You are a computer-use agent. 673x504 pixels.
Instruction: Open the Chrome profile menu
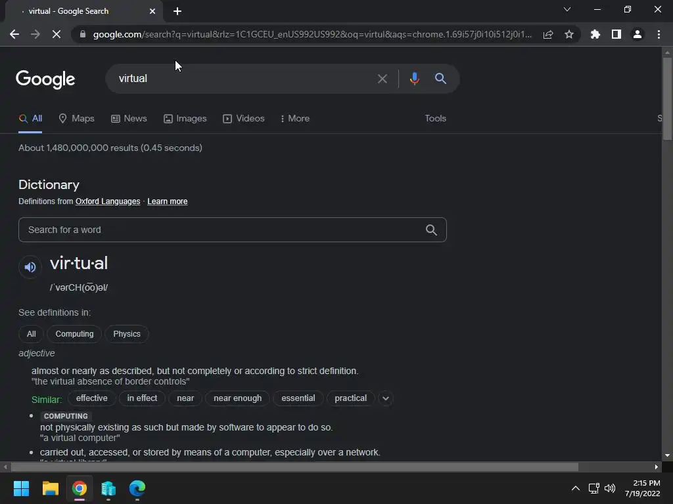coord(638,34)
